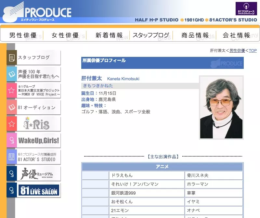Follow the 男性俳優 breadcrumb link

tap(237, 51)
